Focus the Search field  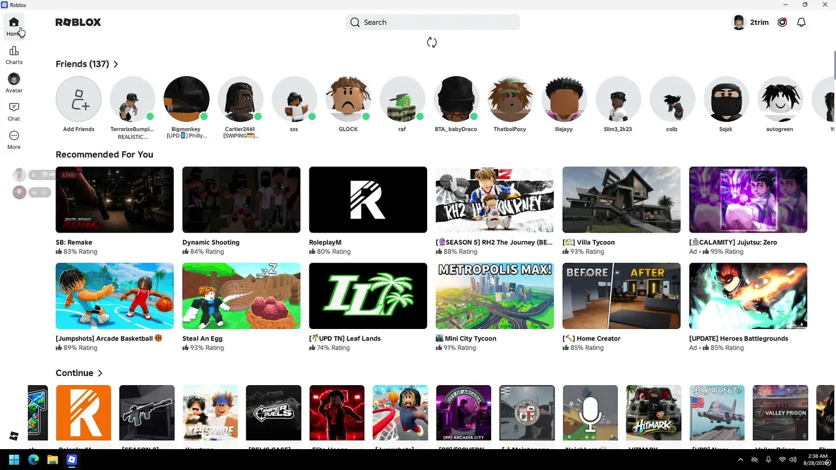pyautogui.click(x=432, y=22)
